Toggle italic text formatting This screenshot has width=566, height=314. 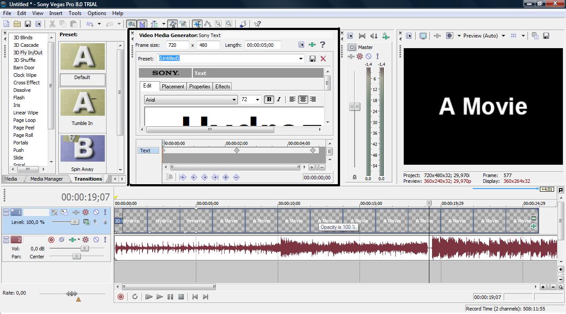(x=279, y=100)
